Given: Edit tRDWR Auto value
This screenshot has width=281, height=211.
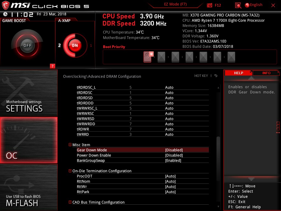Looking at the screenshot, I should click(169, 129).
